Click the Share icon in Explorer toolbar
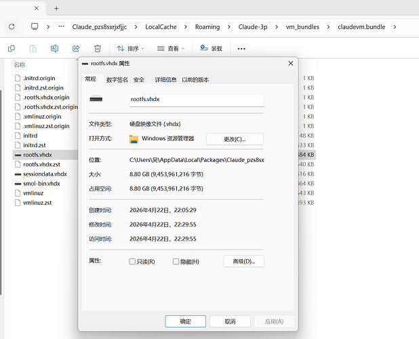Image resolution: width=419 pixels, height=339 pixels. coord(76,48)
